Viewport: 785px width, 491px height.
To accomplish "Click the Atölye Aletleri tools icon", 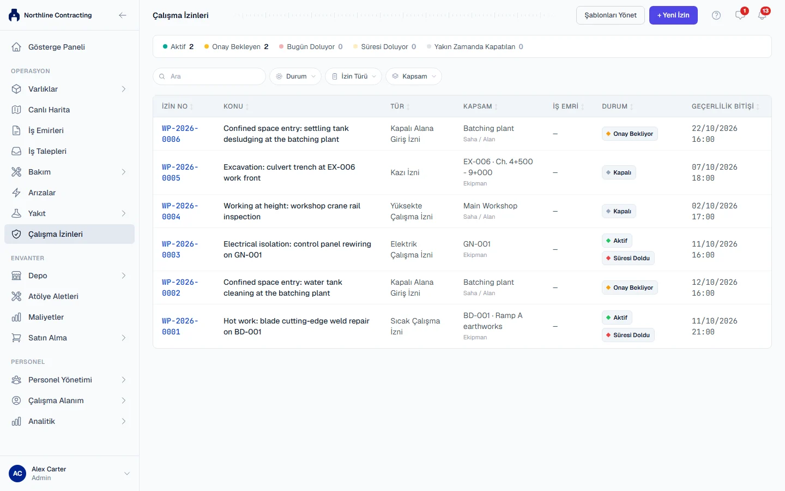I will pos(16,296).
